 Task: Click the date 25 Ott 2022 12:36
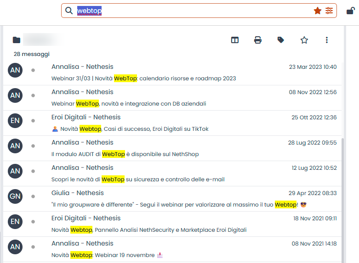[x=314, y=118]
